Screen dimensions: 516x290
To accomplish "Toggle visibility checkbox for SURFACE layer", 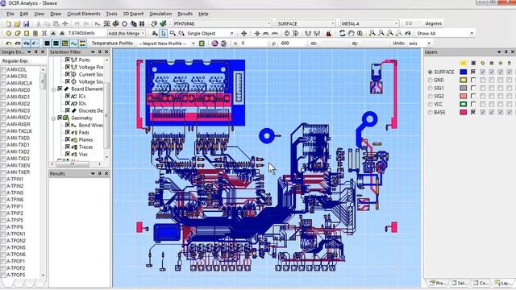I will click(x=473, y=72).
